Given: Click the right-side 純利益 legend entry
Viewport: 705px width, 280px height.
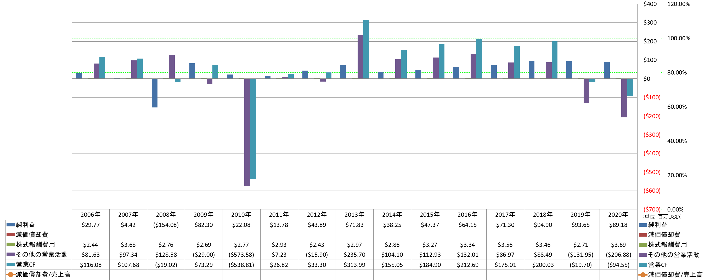Looking at the screenshot, I should tap(653, 225).
